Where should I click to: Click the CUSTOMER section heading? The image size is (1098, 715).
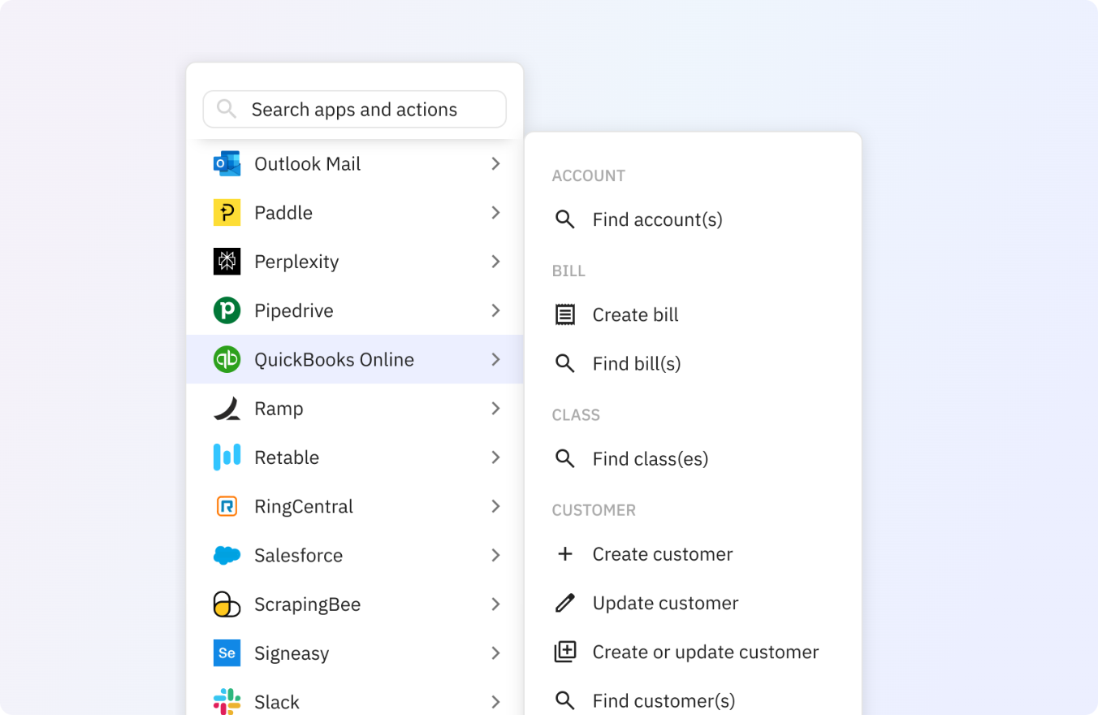pyautogui.click(x=594, y=510)
